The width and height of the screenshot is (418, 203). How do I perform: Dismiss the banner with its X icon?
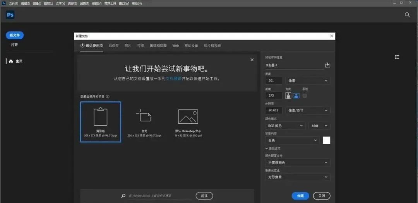tap(252, 60)
